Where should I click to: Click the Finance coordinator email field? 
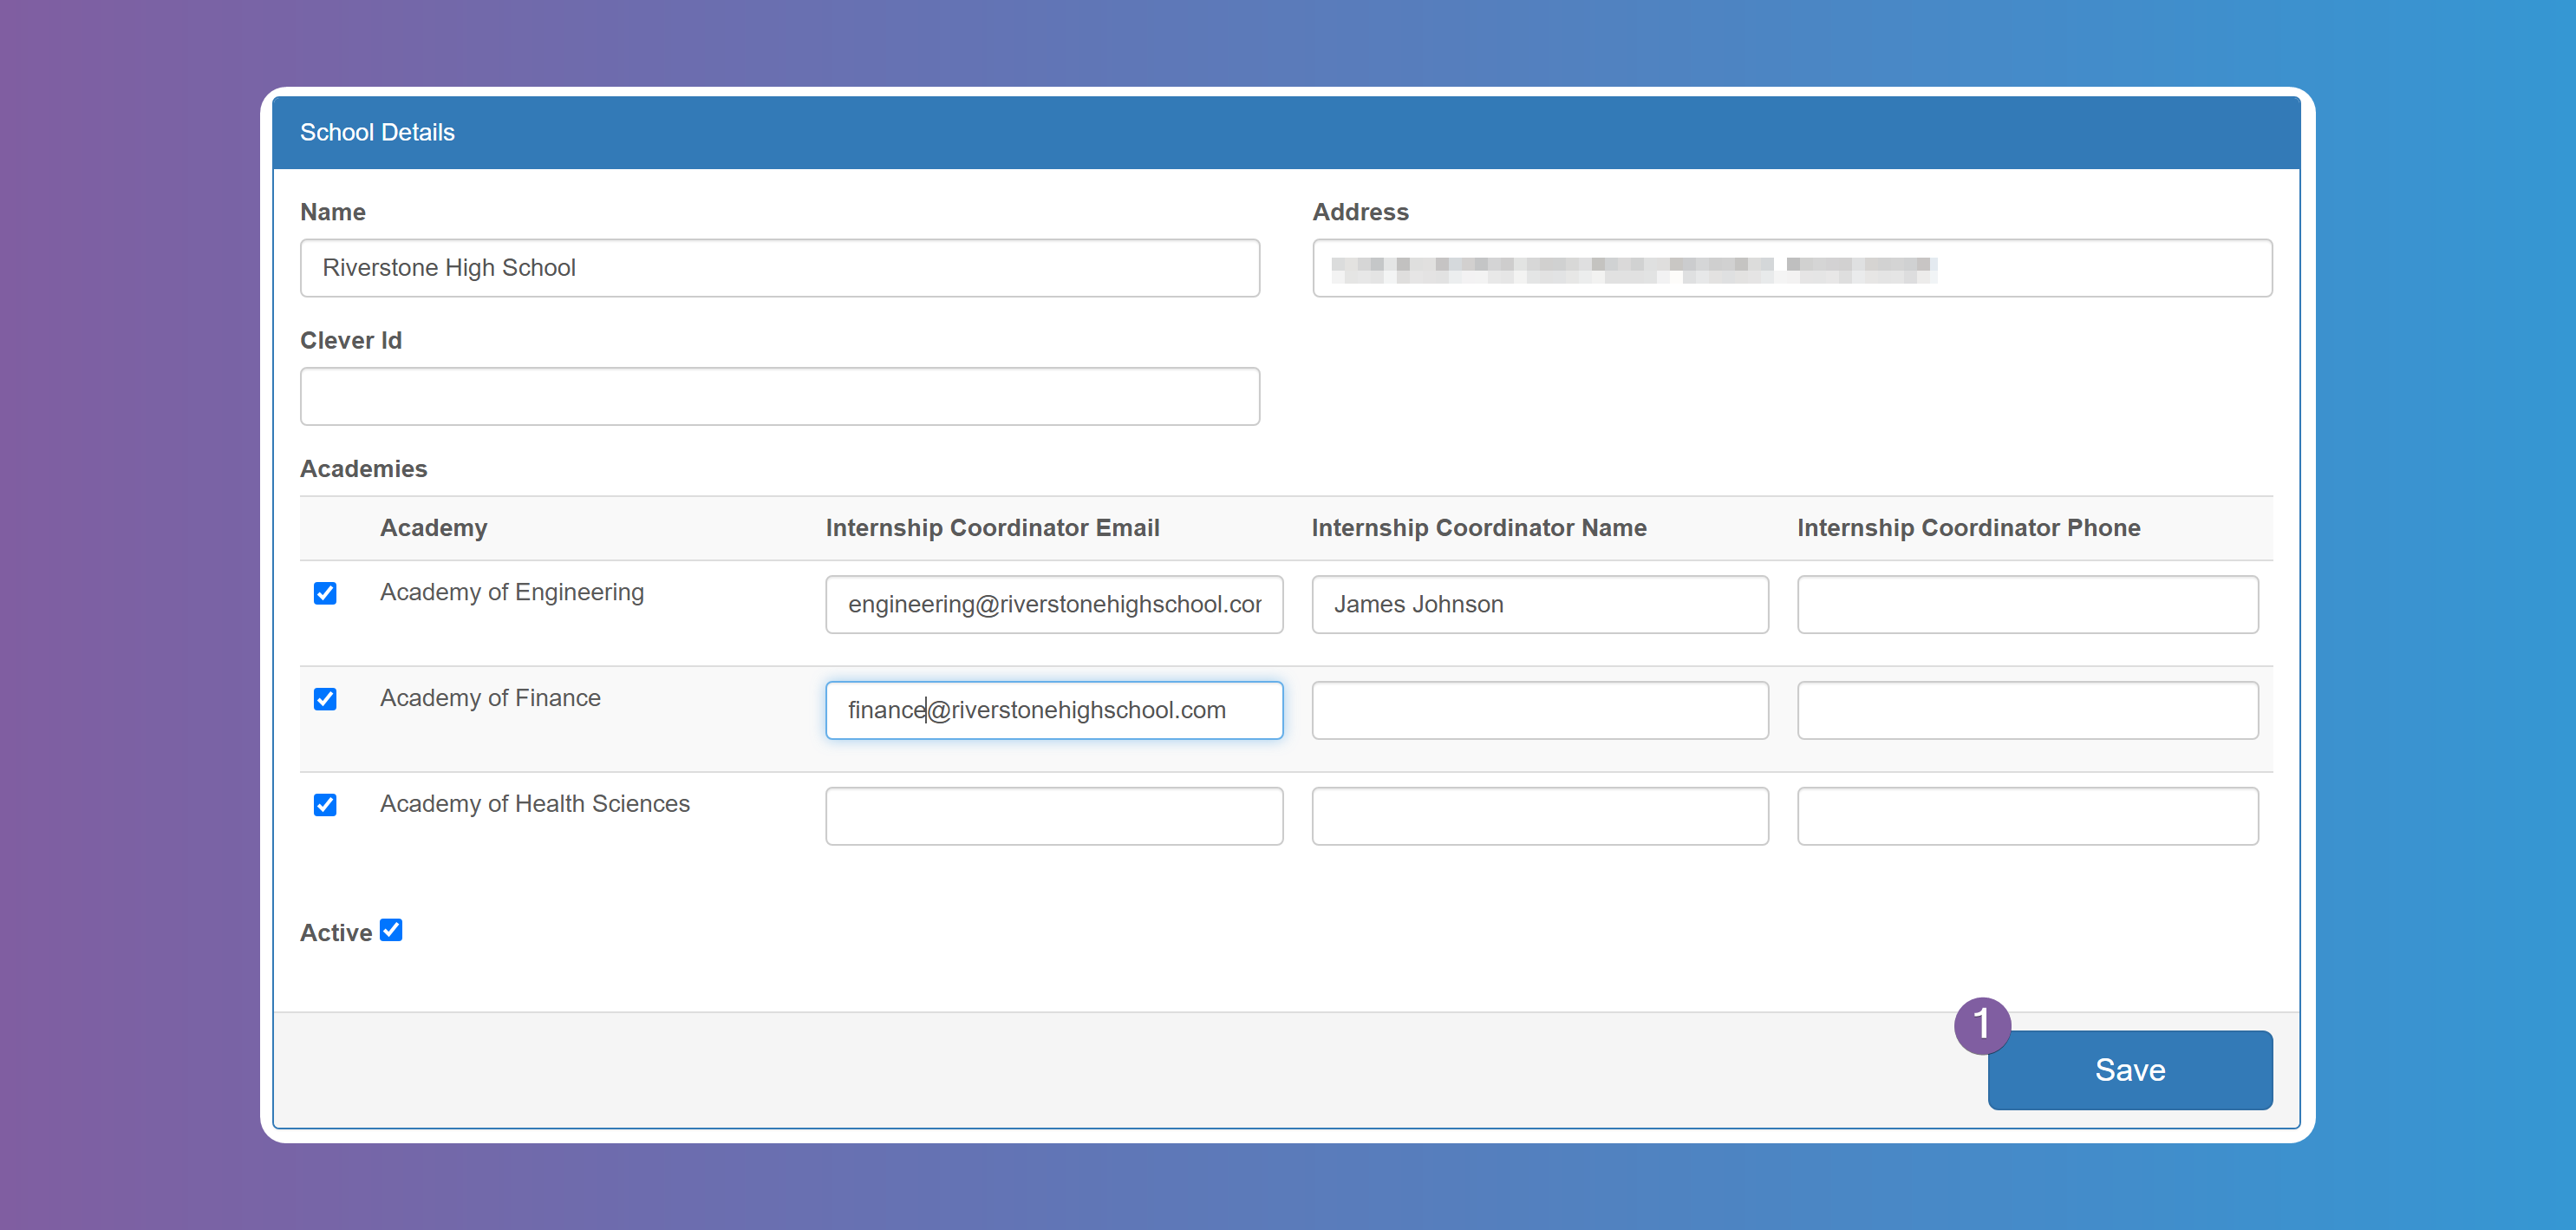click(1053, 710)
